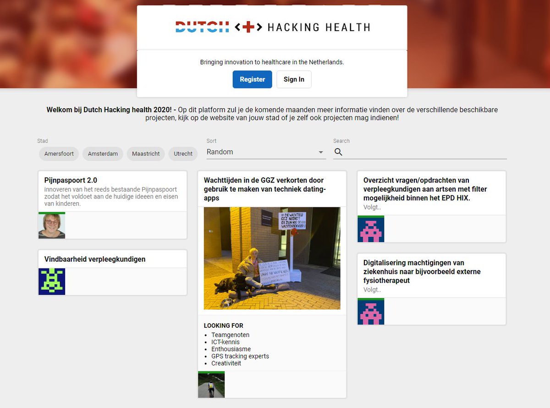This screenshot has height=408, width=550.
Task: Click the cyclist avatar on the GGZ wachttijden card
Action: tap(211, 385)
